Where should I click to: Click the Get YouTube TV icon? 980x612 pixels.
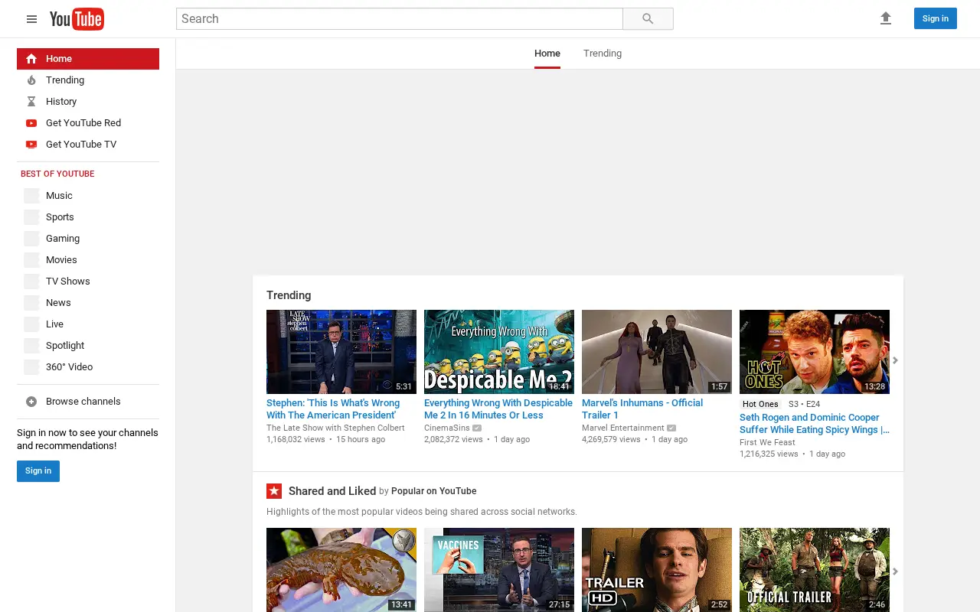31,145
